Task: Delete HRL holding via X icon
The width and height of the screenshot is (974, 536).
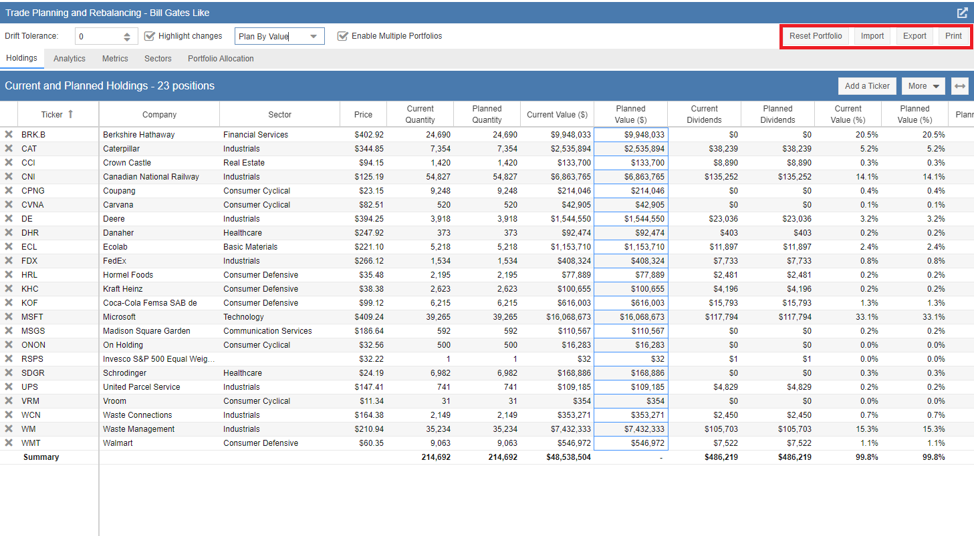Action: (x=9, y=274)
